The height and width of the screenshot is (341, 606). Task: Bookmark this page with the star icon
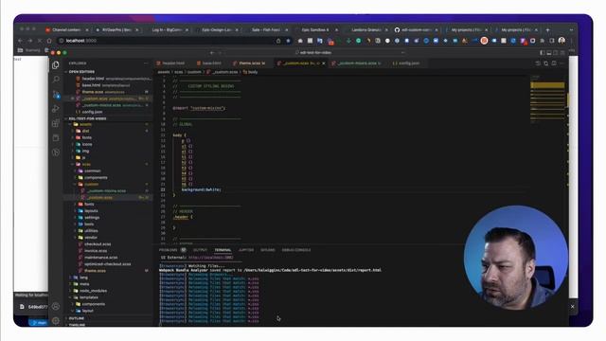[288, 41]
